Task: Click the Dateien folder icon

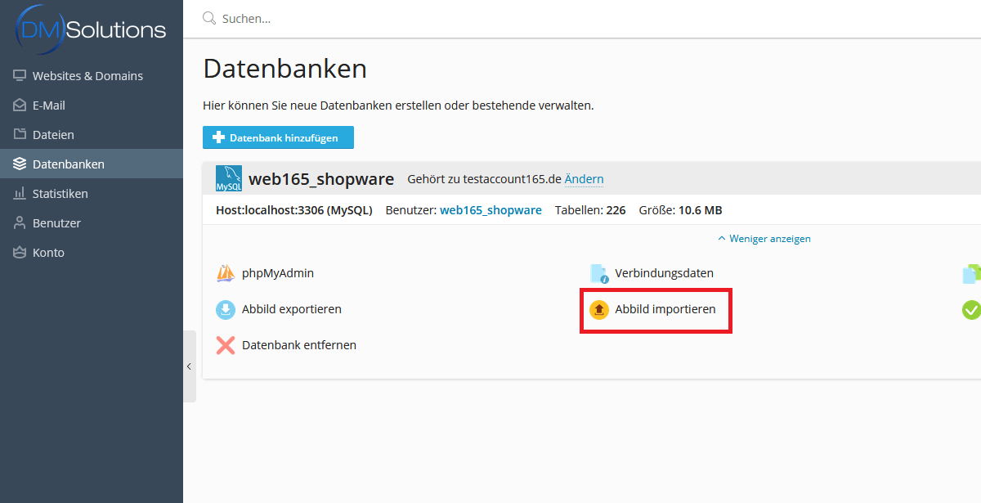Action: tap(20, 135)
